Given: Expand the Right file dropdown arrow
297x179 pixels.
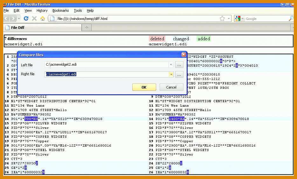Looking at the screenshot, I should pyautogui.click(x=171, y=74).
